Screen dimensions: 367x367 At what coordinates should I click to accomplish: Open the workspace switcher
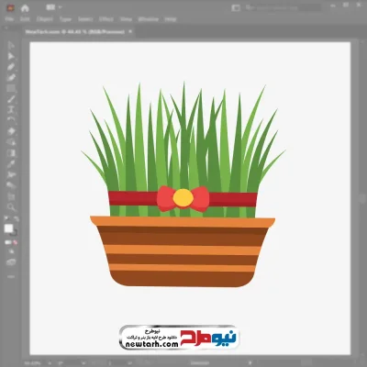pyautogui.click(x=236, y=7)
